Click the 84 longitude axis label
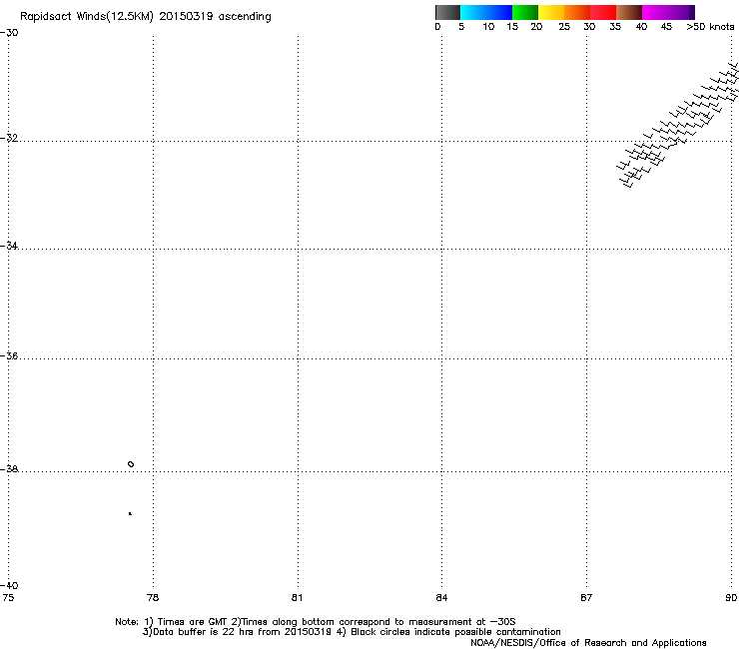The width and height of the screenshot is (739, 649). pos(441,598)
